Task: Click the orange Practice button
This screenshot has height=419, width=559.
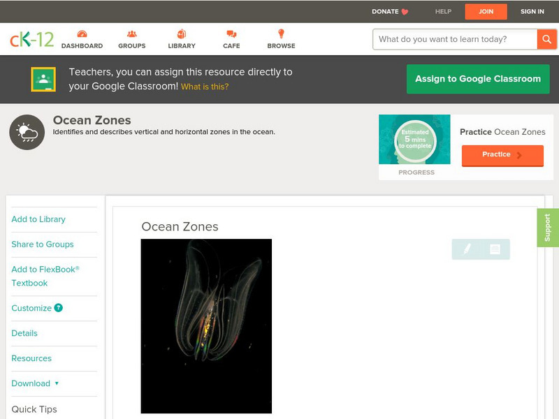Action: tap(502, 155)
